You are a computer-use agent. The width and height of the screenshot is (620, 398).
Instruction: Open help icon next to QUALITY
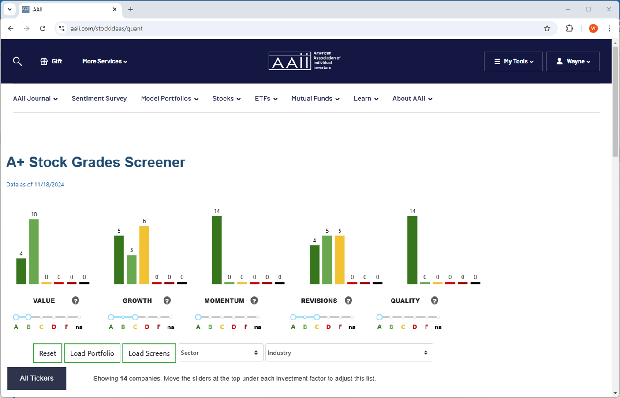tap(434, 301)
